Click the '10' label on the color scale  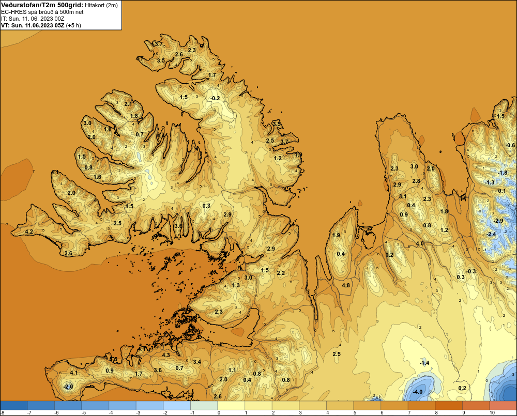492,413
